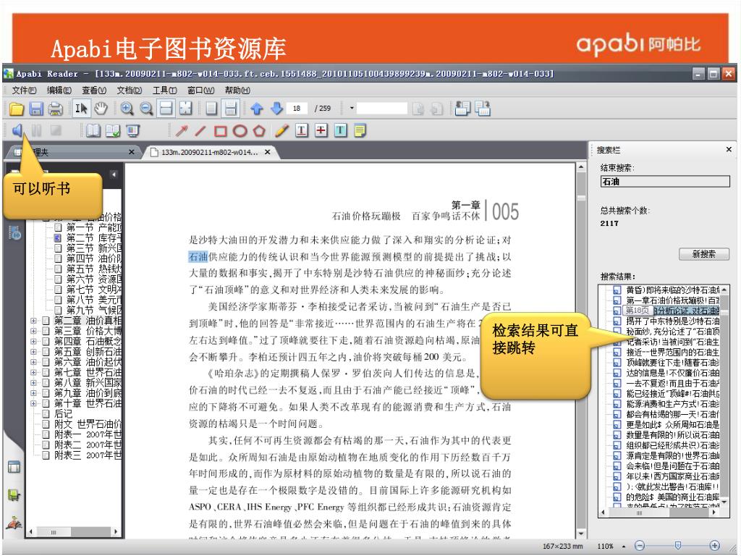Screen dimensions: 741x556
Task: Select the hand pan tool
Action: [101, 109]
